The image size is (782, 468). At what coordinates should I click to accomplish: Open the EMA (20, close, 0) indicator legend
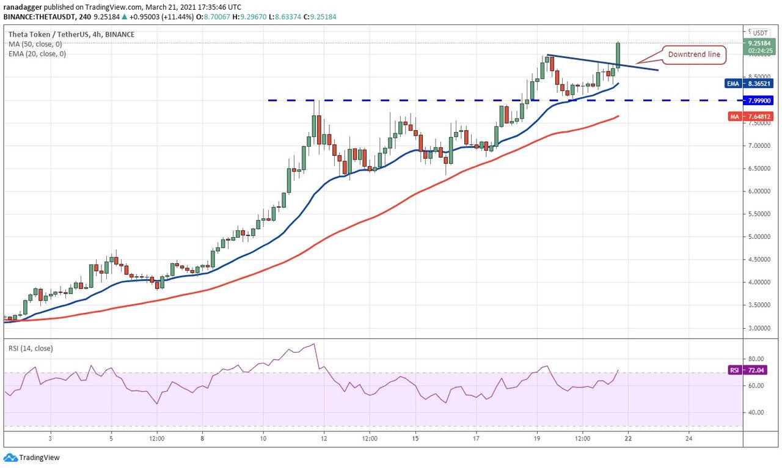point(38,54)
